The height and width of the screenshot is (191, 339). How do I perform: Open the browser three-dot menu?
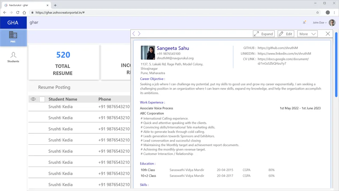pos(334,13)
